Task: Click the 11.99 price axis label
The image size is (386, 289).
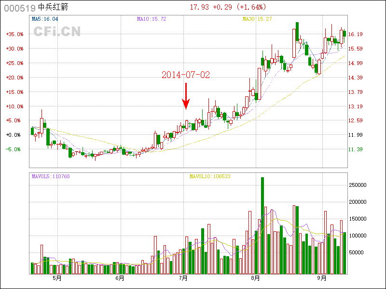Action: coord(356,135)
